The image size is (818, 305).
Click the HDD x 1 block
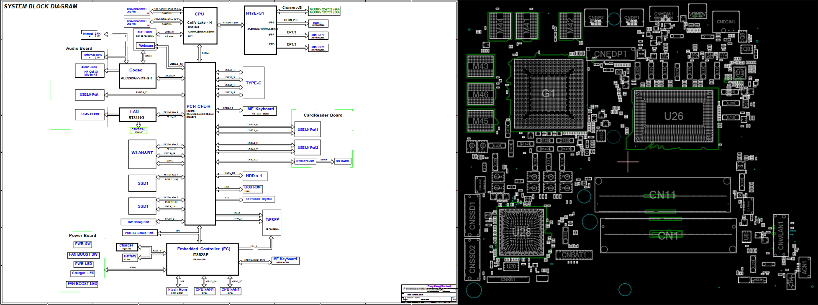click(x=255, y=176)
